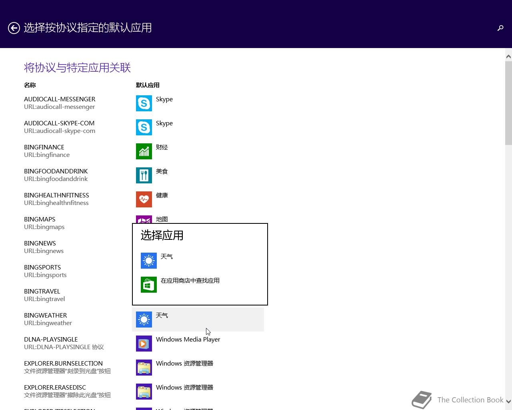Image resolution: width=512 pixels, height=410 pixels.
Task: Click the Windows Media Player icon
Action: pos(144,344)
